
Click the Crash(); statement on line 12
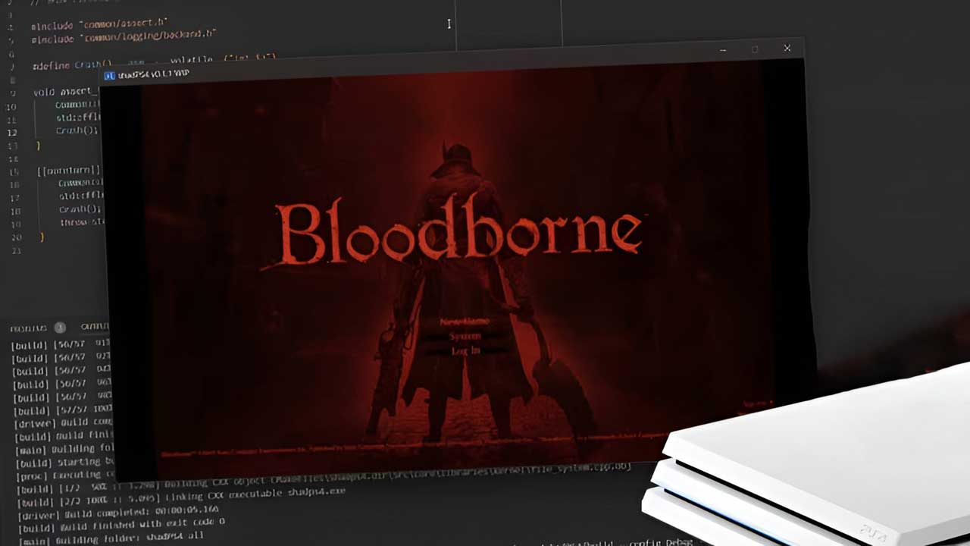coord(79,130)
